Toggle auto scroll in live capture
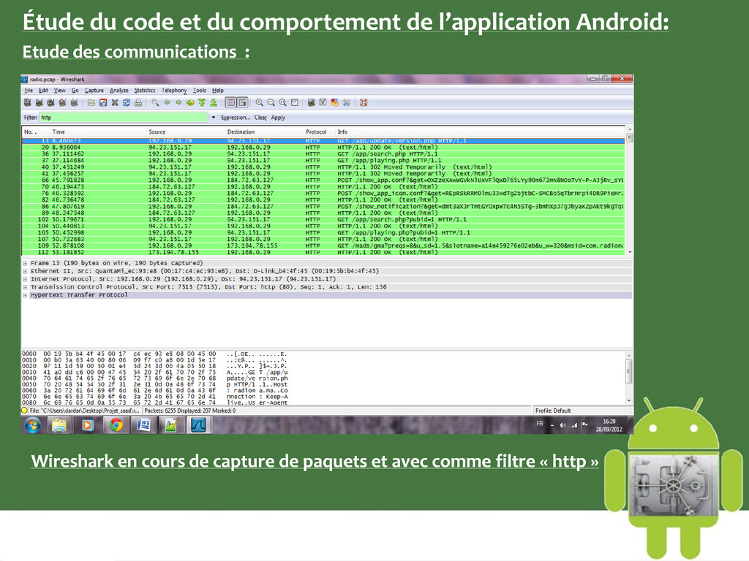Viewport: 749px width, 561px height. (243, 102)
